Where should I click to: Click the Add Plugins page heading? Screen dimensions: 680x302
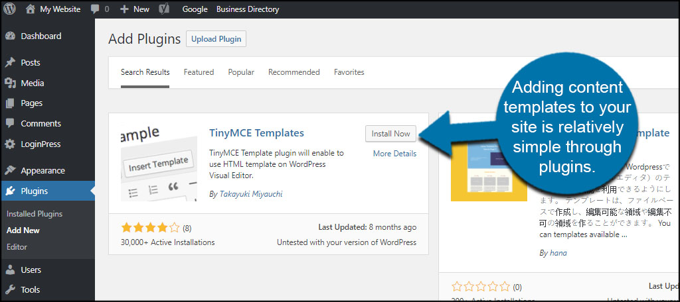pos(144,39)
